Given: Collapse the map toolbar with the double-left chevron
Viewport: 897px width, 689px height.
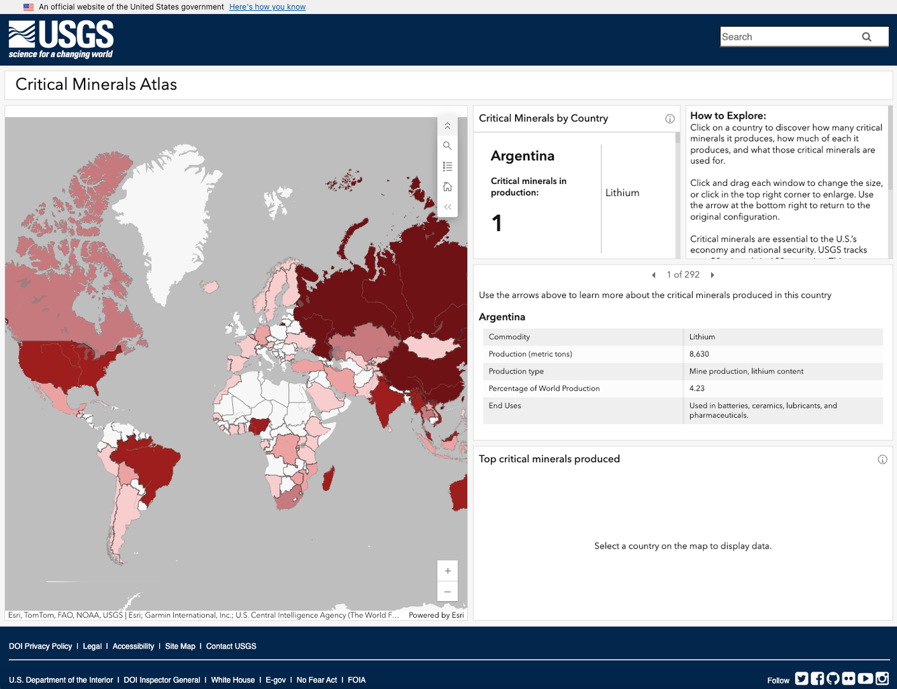Looking at the screenshot, I should click(x=447, y=207).
